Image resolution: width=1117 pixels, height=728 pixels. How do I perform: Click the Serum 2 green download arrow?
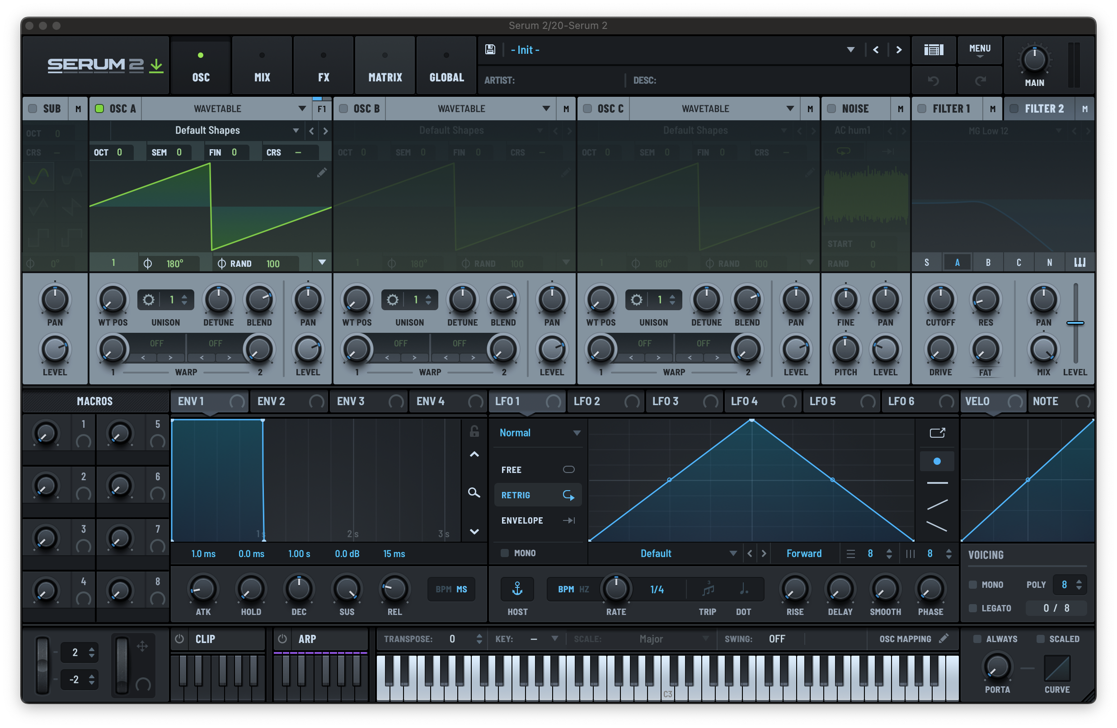tap(156, 66)
